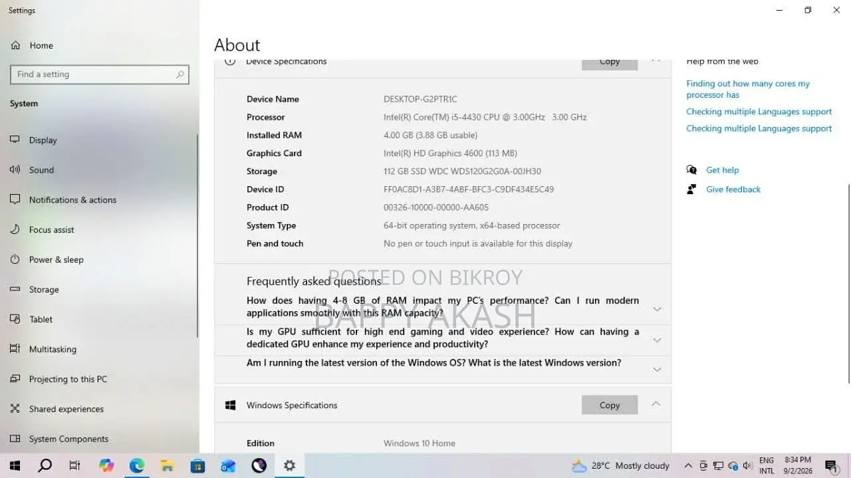Click the Find a setting search box
851x478 pixels.
[x=100, y=74]
